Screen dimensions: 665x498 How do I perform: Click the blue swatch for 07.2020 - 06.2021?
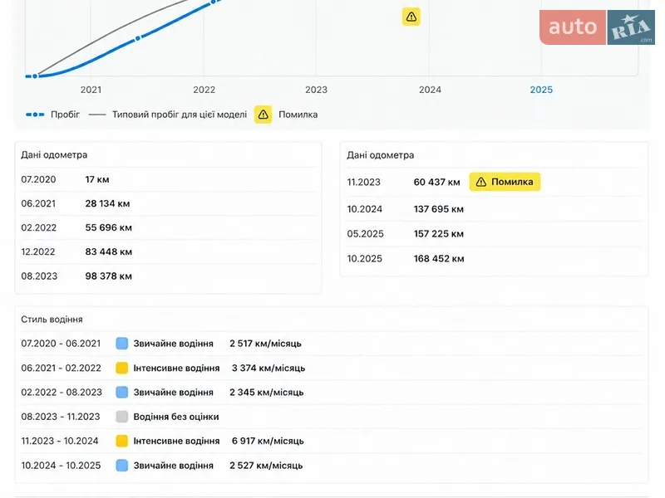121,344
